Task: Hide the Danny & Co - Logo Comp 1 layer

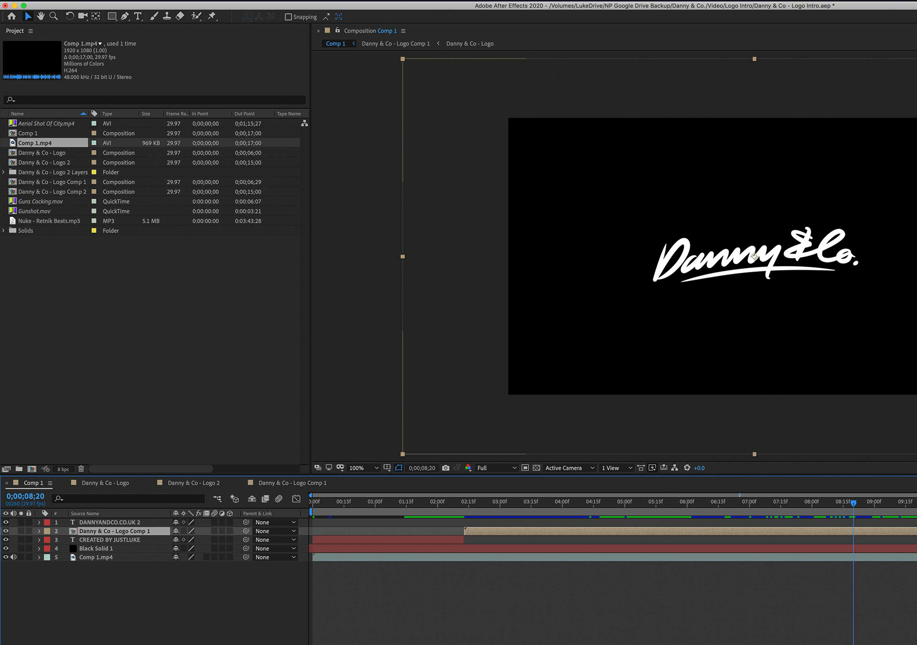Action: tap(6, 531)
